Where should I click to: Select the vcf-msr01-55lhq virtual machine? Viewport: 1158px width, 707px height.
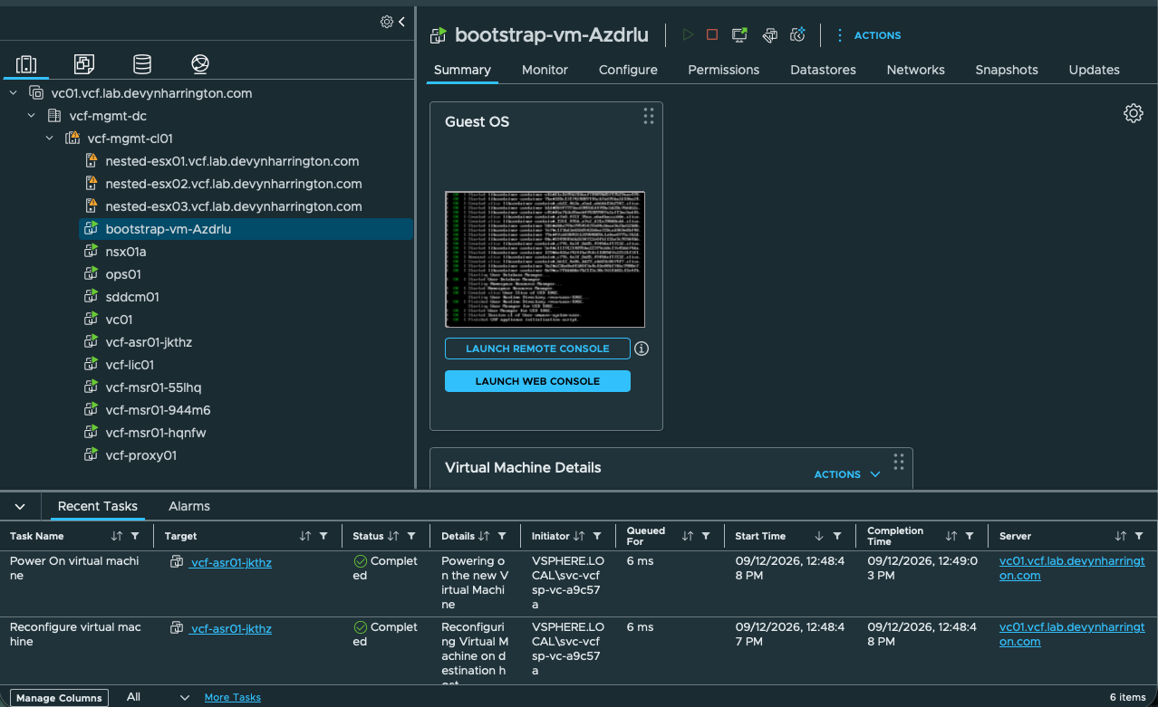point(153,387)
